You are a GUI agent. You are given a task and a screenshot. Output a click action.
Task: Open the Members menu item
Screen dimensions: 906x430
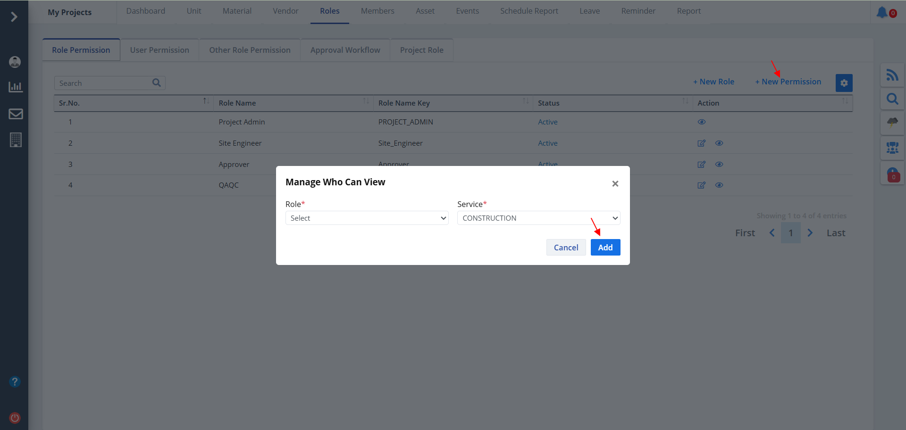(x=377, y=11)
